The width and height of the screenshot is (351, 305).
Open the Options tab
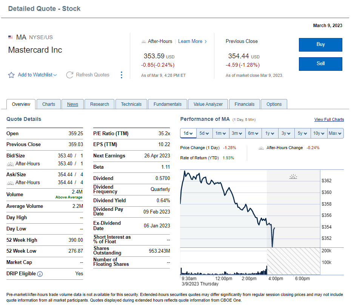(x=274, y=104)
